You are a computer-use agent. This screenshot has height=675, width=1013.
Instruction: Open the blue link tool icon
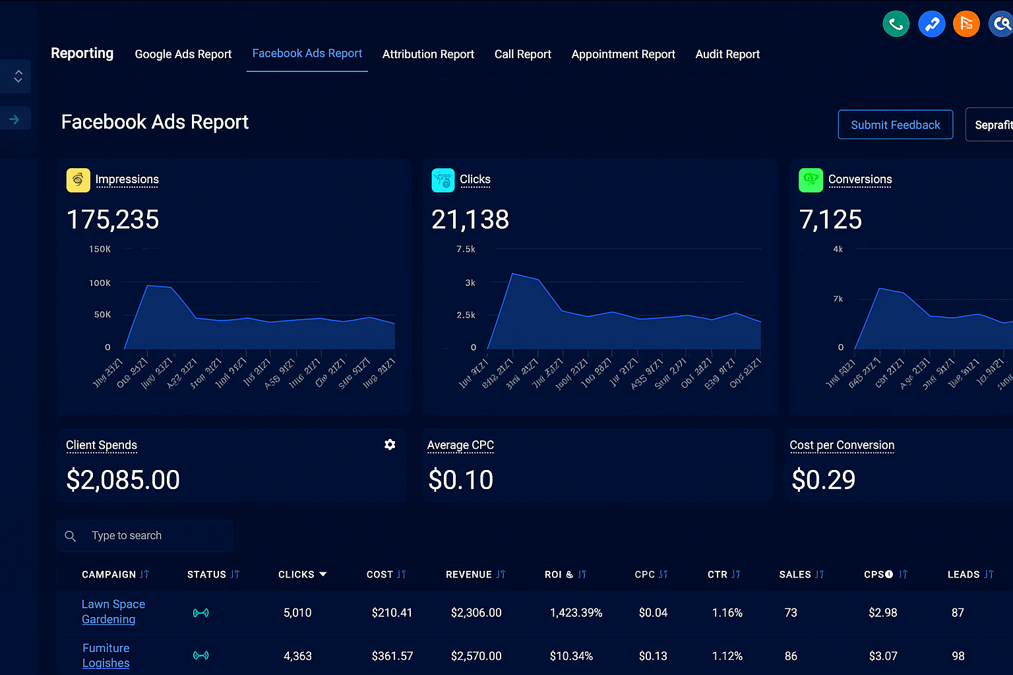[x=931, y=24]
